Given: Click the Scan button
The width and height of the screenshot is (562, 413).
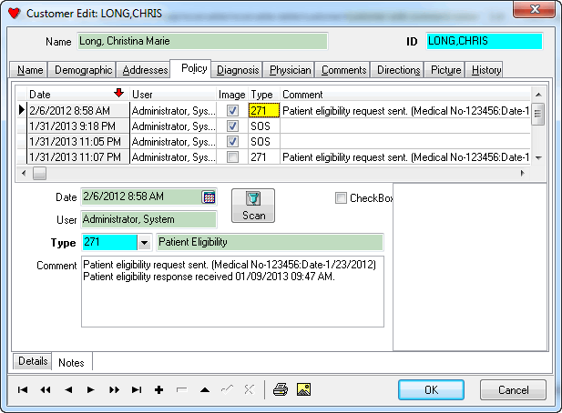Looking at the screenshot, I should (252, 206).
